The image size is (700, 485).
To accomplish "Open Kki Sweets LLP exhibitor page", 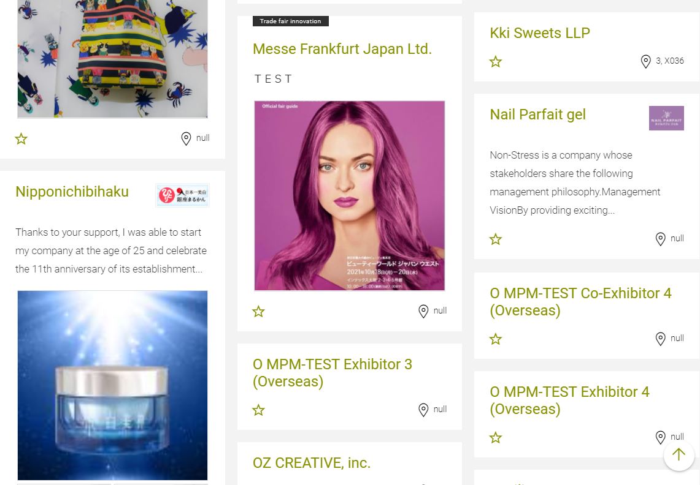I will [540, 33].
